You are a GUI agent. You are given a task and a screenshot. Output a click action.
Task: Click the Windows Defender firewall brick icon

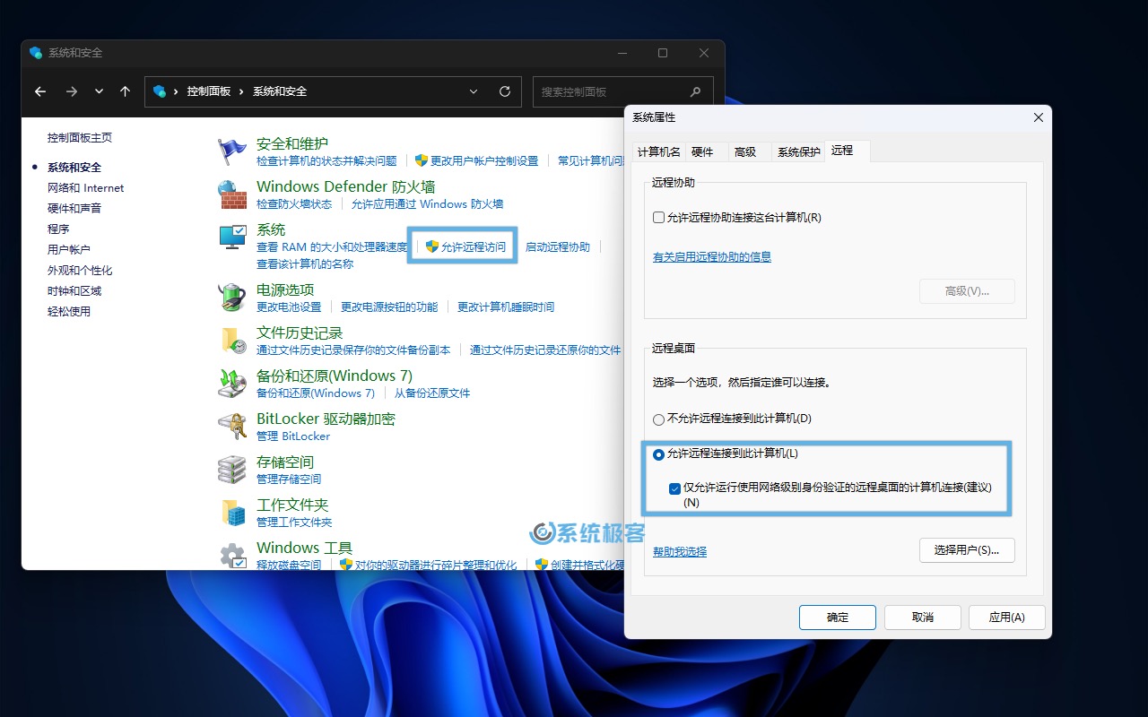pos(232,194)
